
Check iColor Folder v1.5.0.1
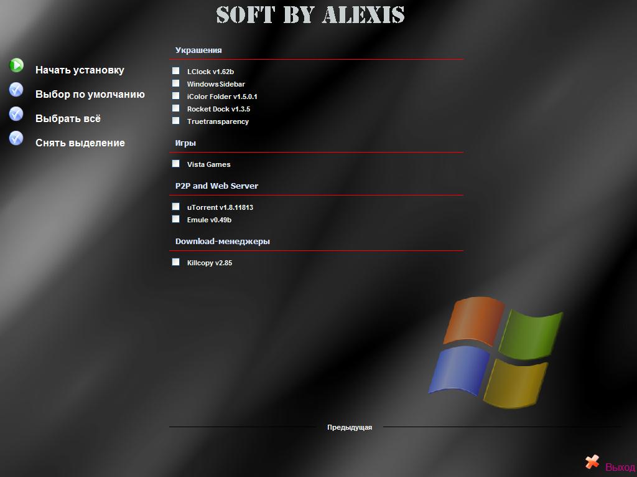pyautogui.click(x=175, y=95)
